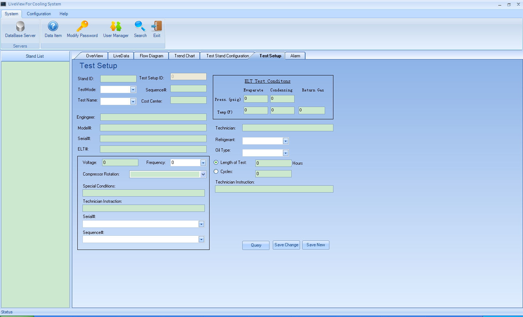Click the Condensing Temp (F) field
523x317 pixels.
coord(283,110)
